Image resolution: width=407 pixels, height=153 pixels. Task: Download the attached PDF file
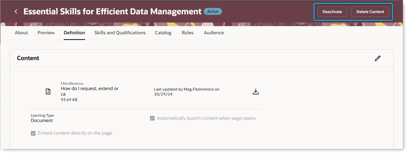pos(256,92)
